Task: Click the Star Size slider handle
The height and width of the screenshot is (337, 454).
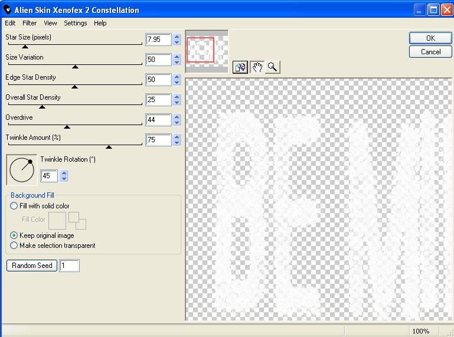Action: (x=25, y=47)
